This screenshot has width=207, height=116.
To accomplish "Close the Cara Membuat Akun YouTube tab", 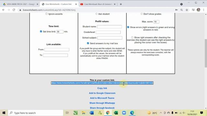I will pyautogui.click(x=114, y=4).
